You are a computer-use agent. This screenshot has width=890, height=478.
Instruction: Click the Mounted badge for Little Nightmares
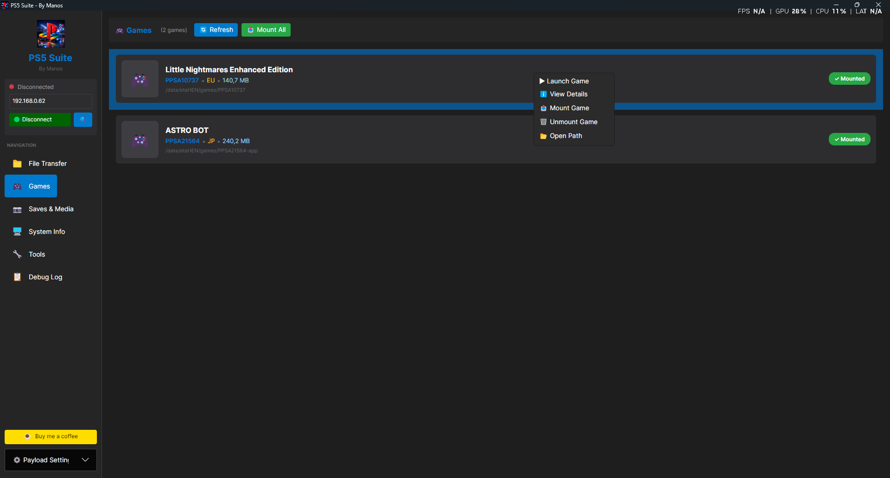click(x=849, y=79)
